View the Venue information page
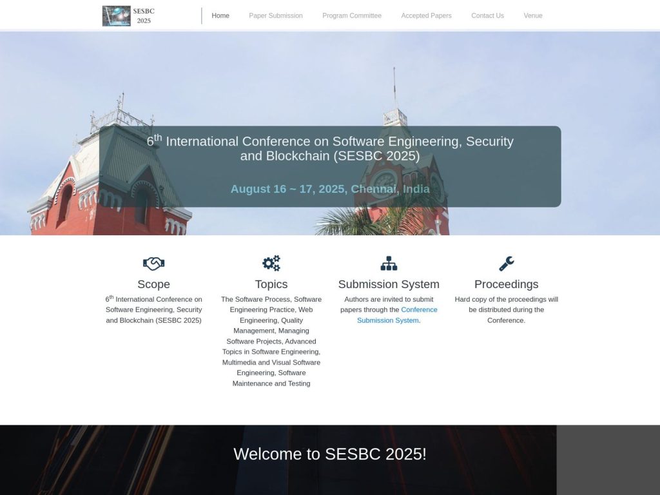The image size is (660, 495). pyautogui.click(x=533, y=15)
